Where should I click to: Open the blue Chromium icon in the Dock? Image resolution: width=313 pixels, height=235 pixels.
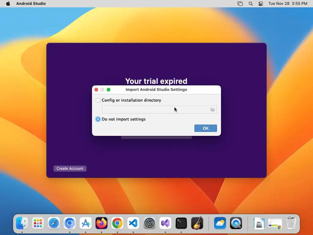70,223
